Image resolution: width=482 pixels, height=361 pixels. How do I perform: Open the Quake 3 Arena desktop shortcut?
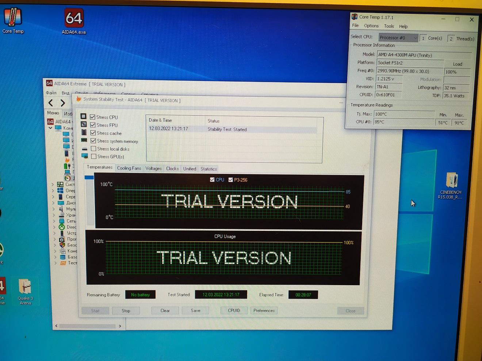25,291
